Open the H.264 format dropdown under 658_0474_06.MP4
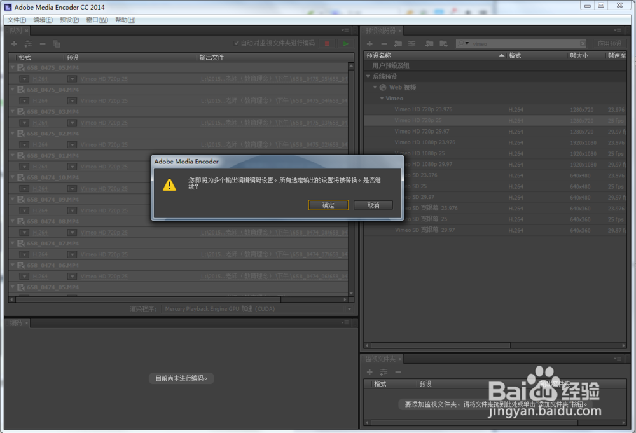Image resolution: width=636 pixels, height=433 pixels. [24, 277]
